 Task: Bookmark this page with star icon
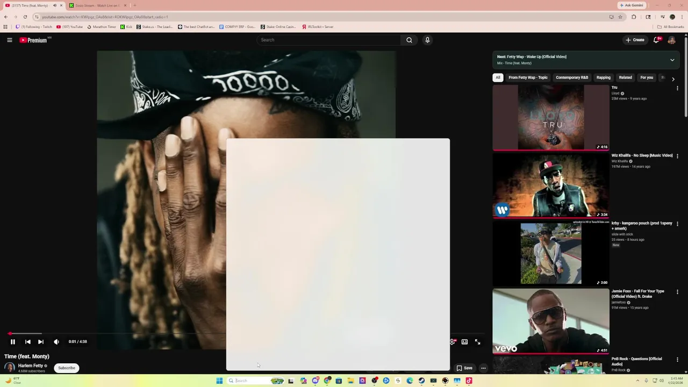tap(620, 17)
